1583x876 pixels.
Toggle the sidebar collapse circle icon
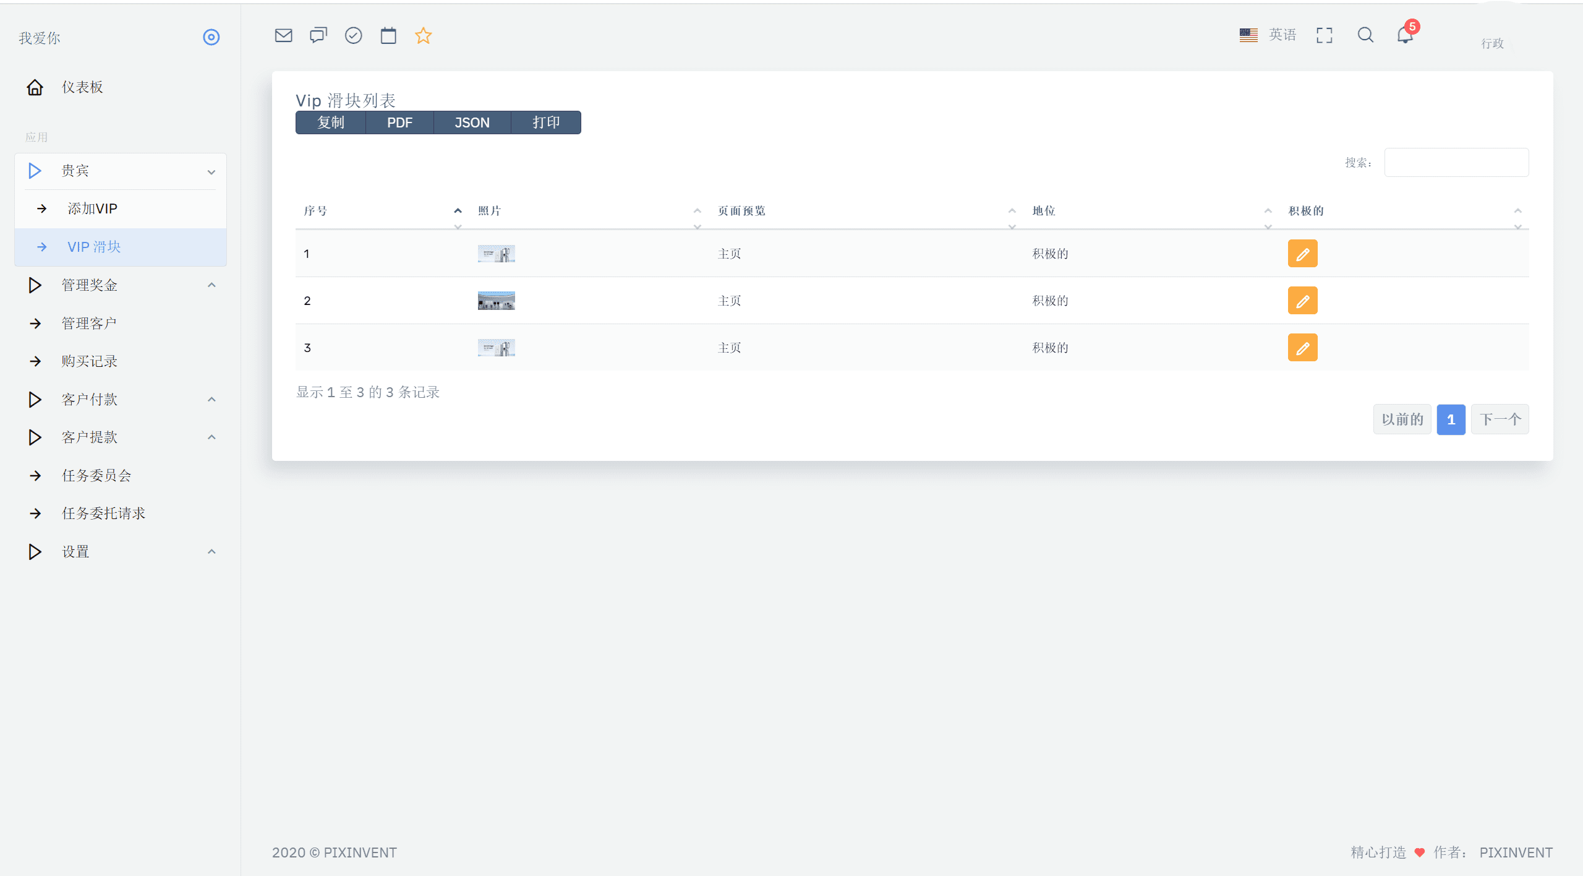coord(211,38)
